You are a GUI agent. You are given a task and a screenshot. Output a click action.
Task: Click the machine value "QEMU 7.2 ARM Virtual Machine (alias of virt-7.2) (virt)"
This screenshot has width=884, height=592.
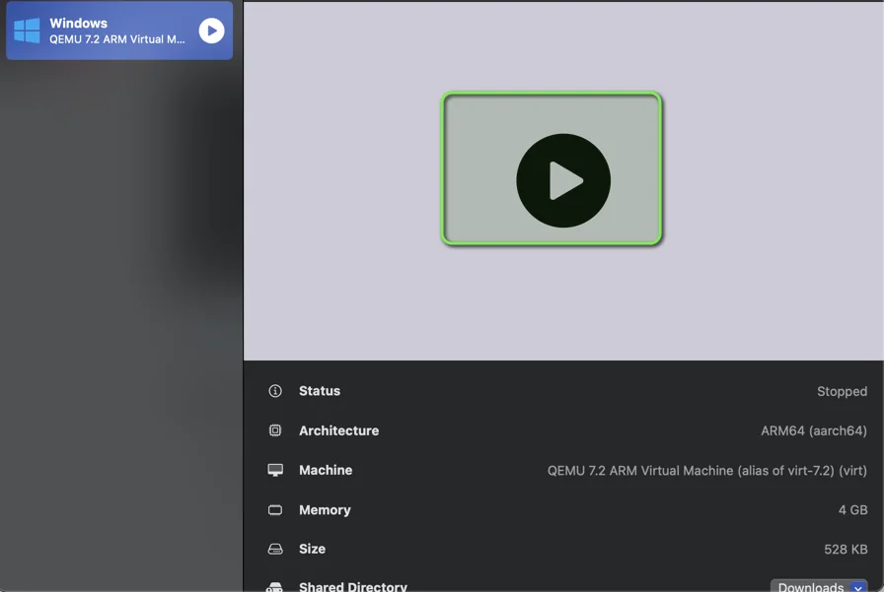tap(707, 471)
